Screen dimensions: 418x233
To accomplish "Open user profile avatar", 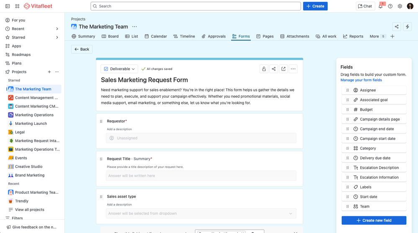I will click(x=410, y=6).
